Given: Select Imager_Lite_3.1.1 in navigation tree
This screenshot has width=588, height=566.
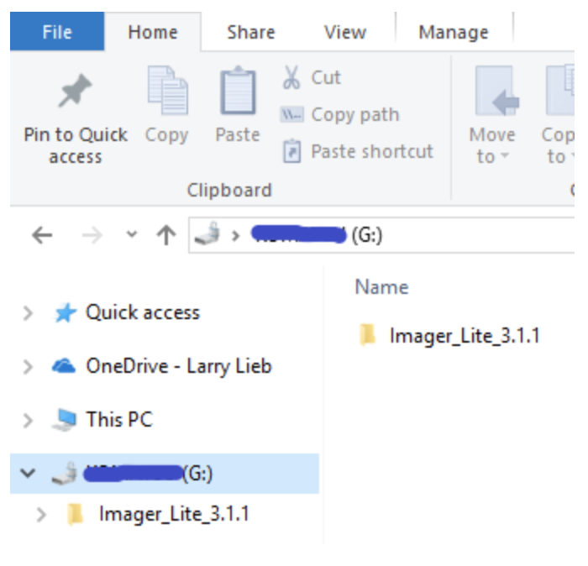Looking at the screenshot, I should [x=173, y=514].
